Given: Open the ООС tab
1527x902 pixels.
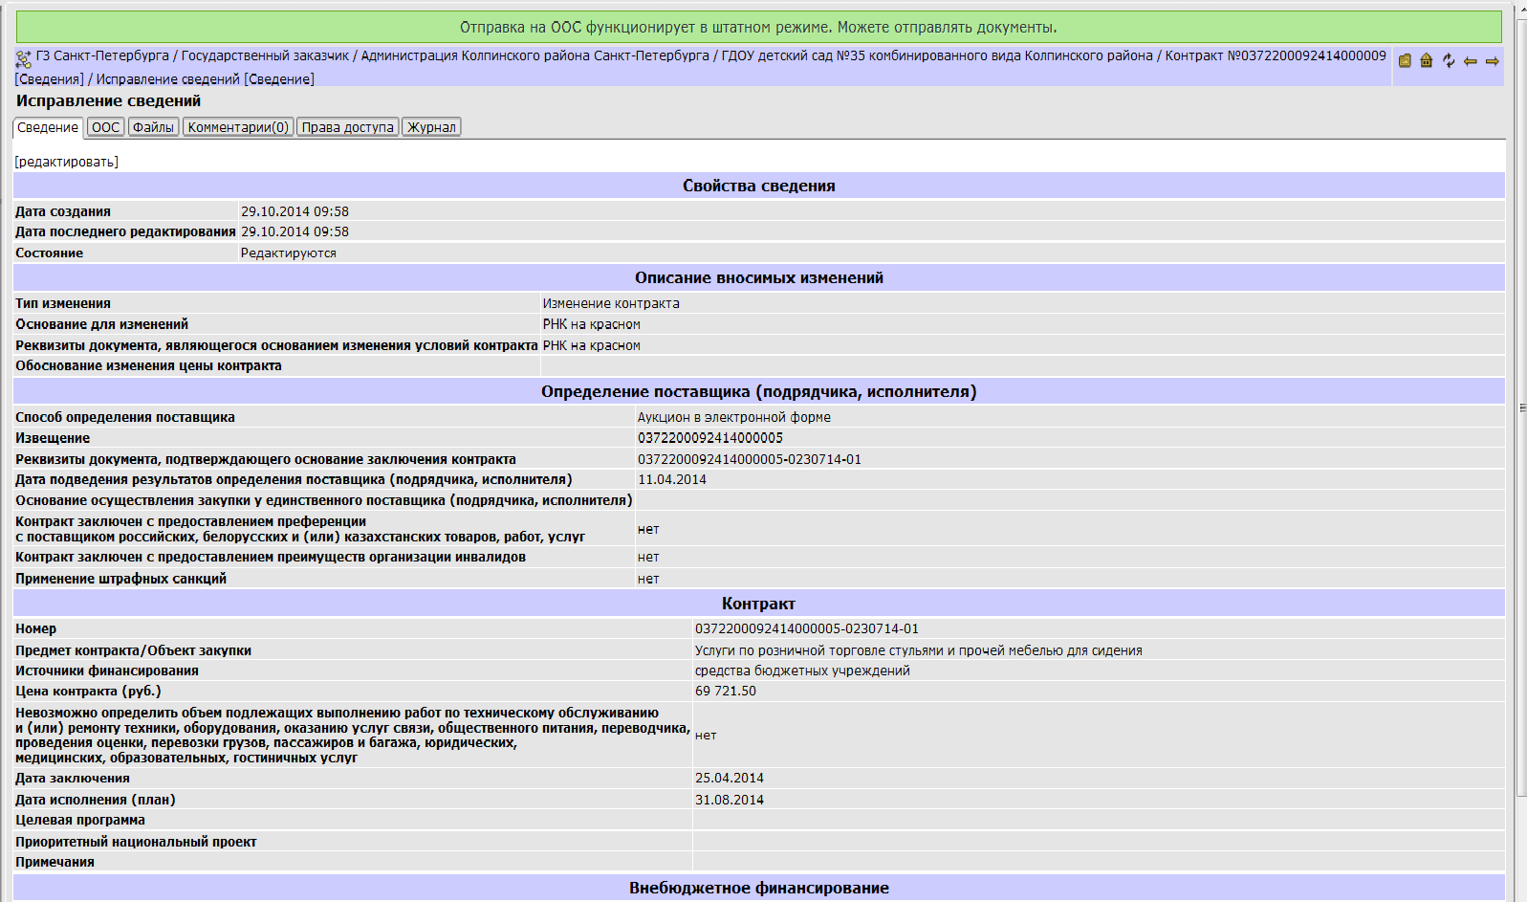Looking at the screenshot, I should [105, 127].
